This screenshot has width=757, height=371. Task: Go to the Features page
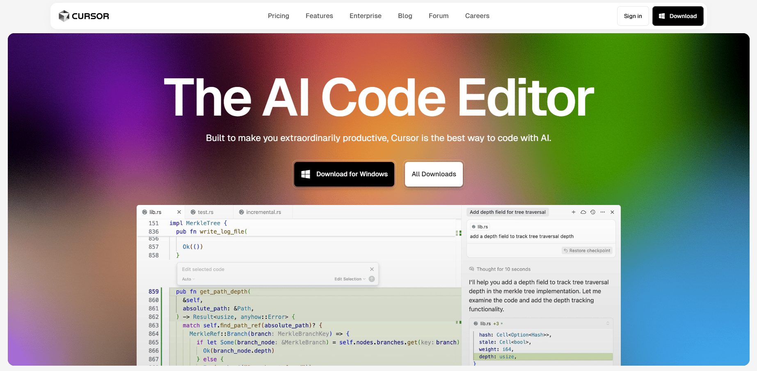[x=319, y=16]
